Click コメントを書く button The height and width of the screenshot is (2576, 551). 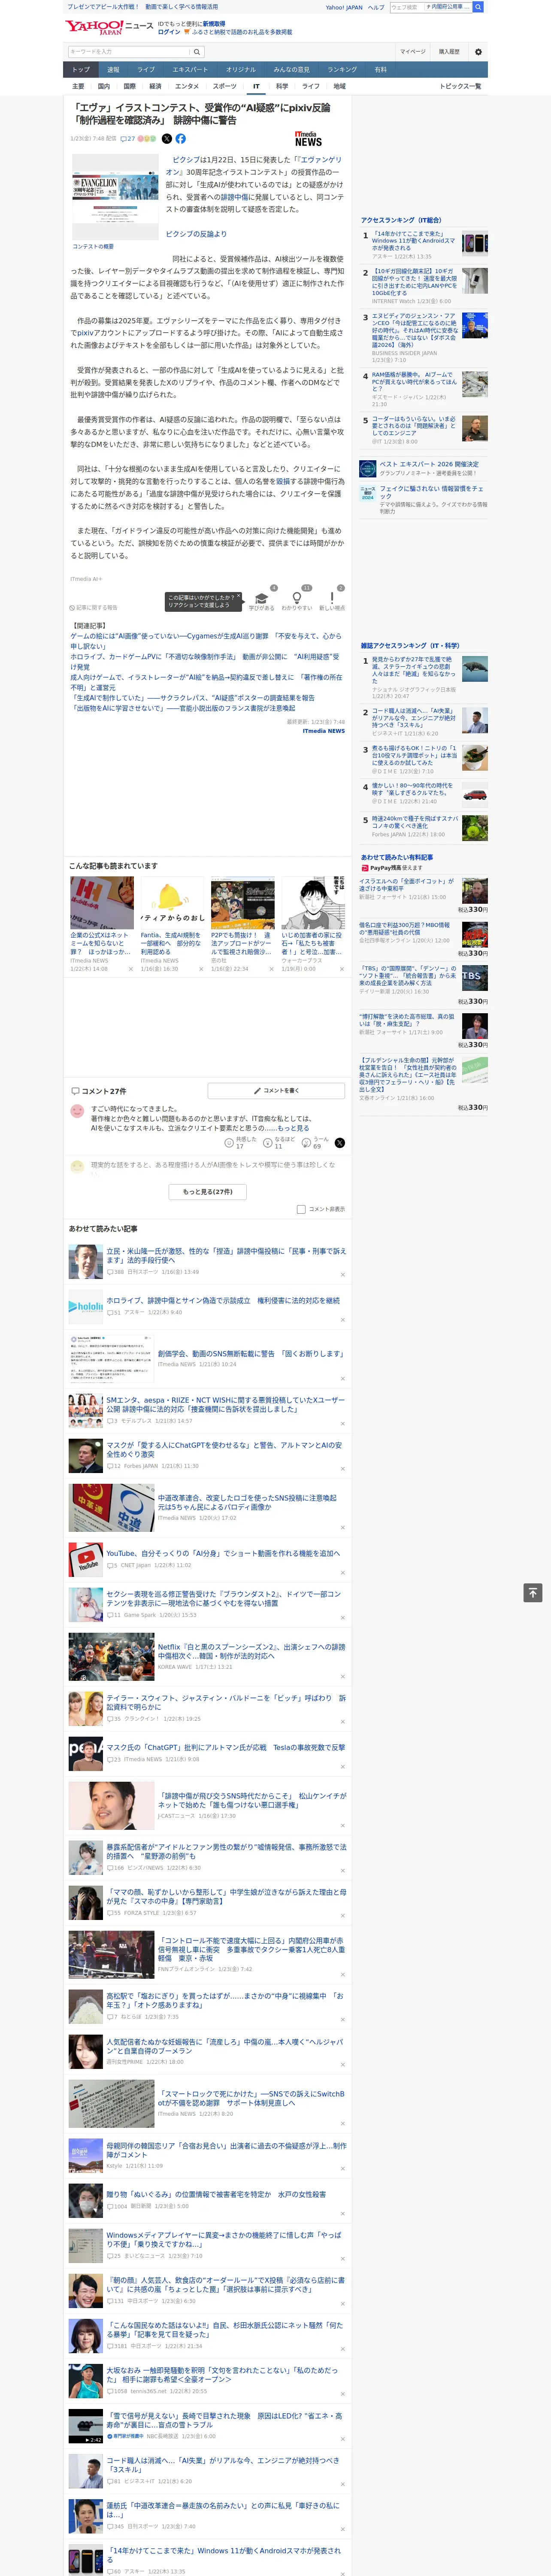[277, 1091]
